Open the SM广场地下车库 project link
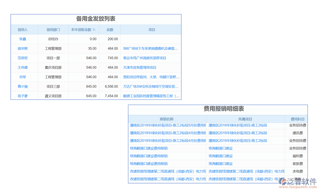The image size is (320, 192). click(x=150, y=49)
